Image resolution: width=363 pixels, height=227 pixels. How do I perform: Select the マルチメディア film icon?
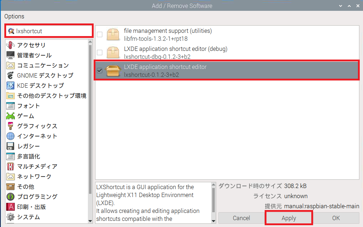point(10,166)
